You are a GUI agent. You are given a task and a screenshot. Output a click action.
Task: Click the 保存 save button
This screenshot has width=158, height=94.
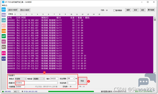point(135,10)
